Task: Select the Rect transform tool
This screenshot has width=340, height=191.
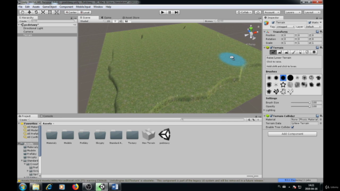Action: [50, 12]
